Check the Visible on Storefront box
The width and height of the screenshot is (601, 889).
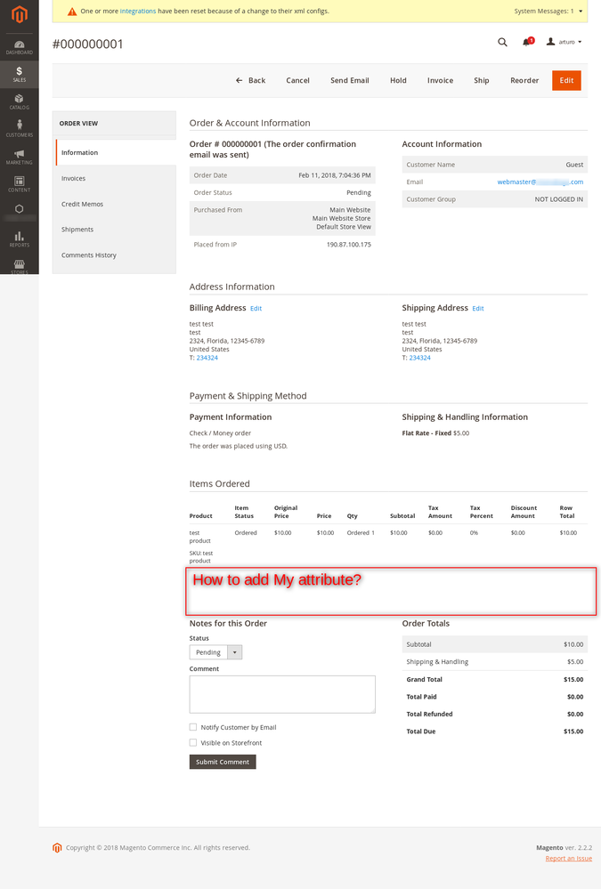pos(193,742)
